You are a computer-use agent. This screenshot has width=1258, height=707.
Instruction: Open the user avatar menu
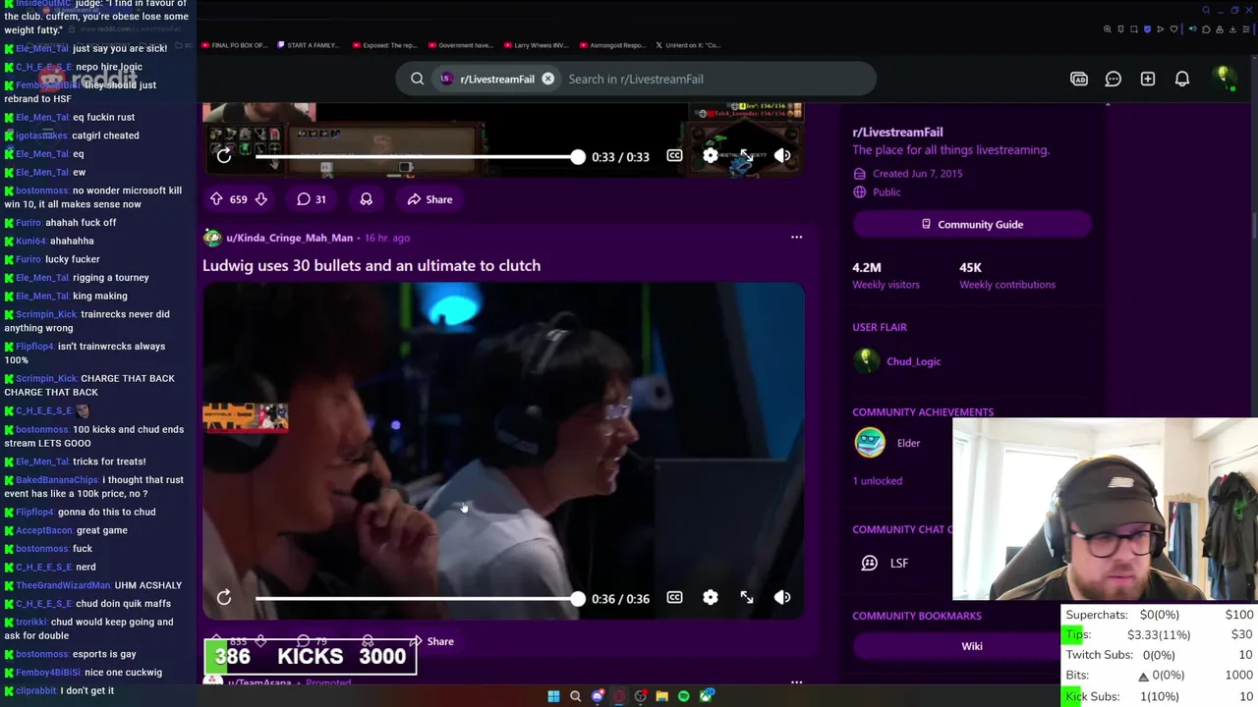tap(1224, 79)
